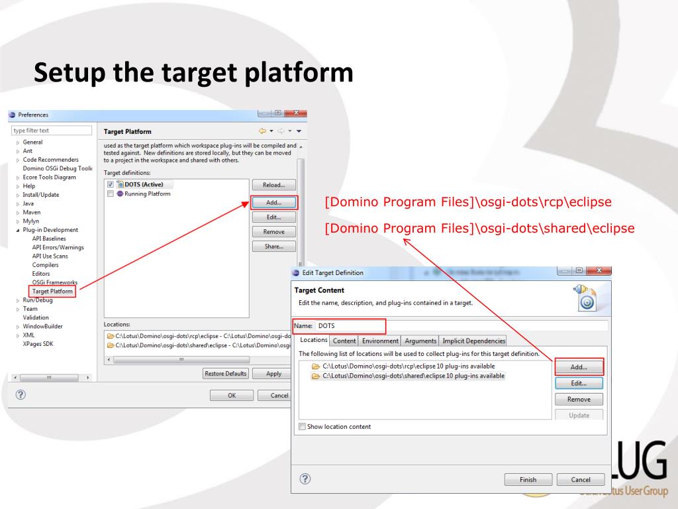Screen dimensions: 678x509
Task: Click Restore Defaults button
Action: coord(226,374)
